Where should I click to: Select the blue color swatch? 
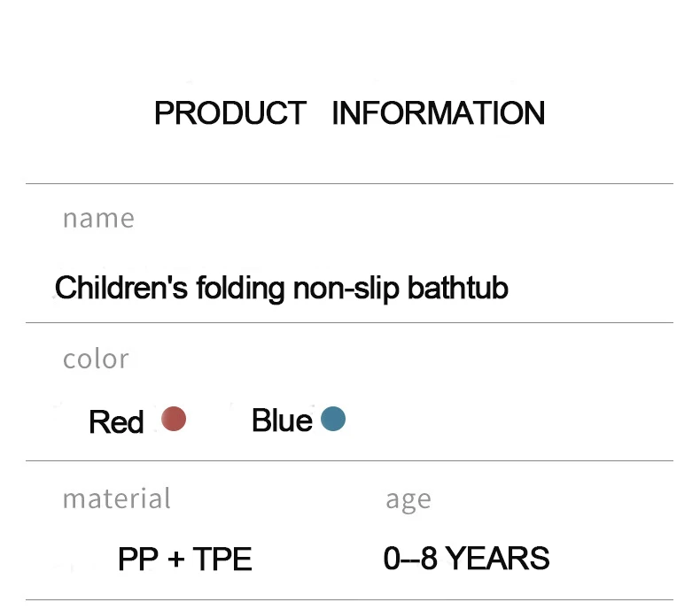pyautogui.click(x=333, y=419)
